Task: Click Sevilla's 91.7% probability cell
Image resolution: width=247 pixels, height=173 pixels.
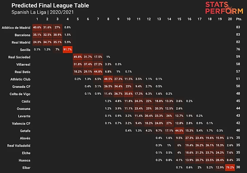Action: coord(68,50)
